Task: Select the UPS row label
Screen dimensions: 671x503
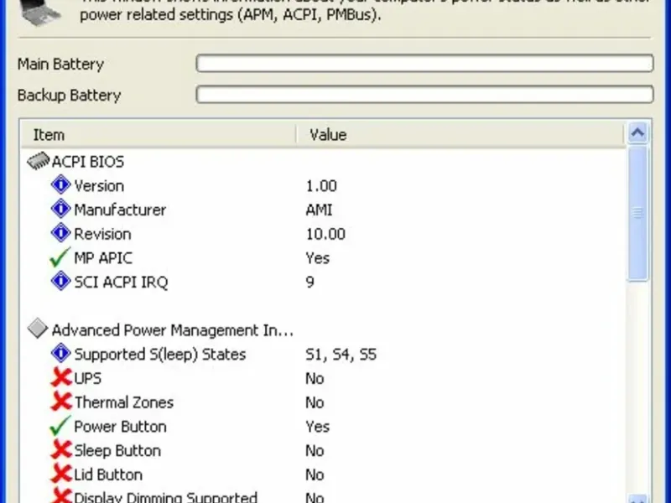Action: 88,379
